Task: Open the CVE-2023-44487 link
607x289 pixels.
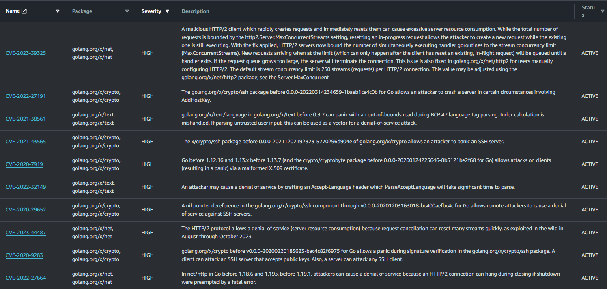Action: tap(26, 233)
